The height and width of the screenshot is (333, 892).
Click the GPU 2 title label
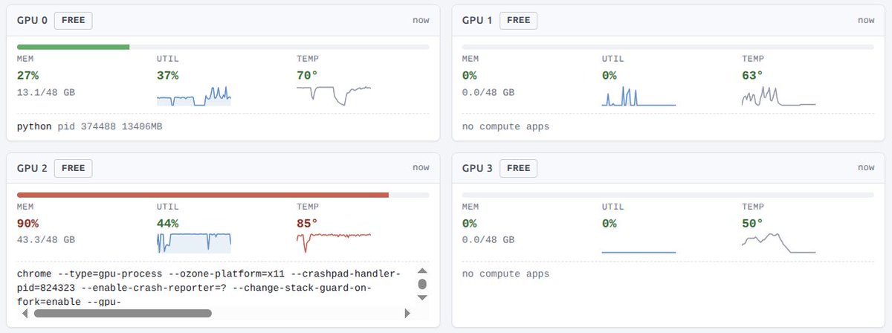pos(32,168)
